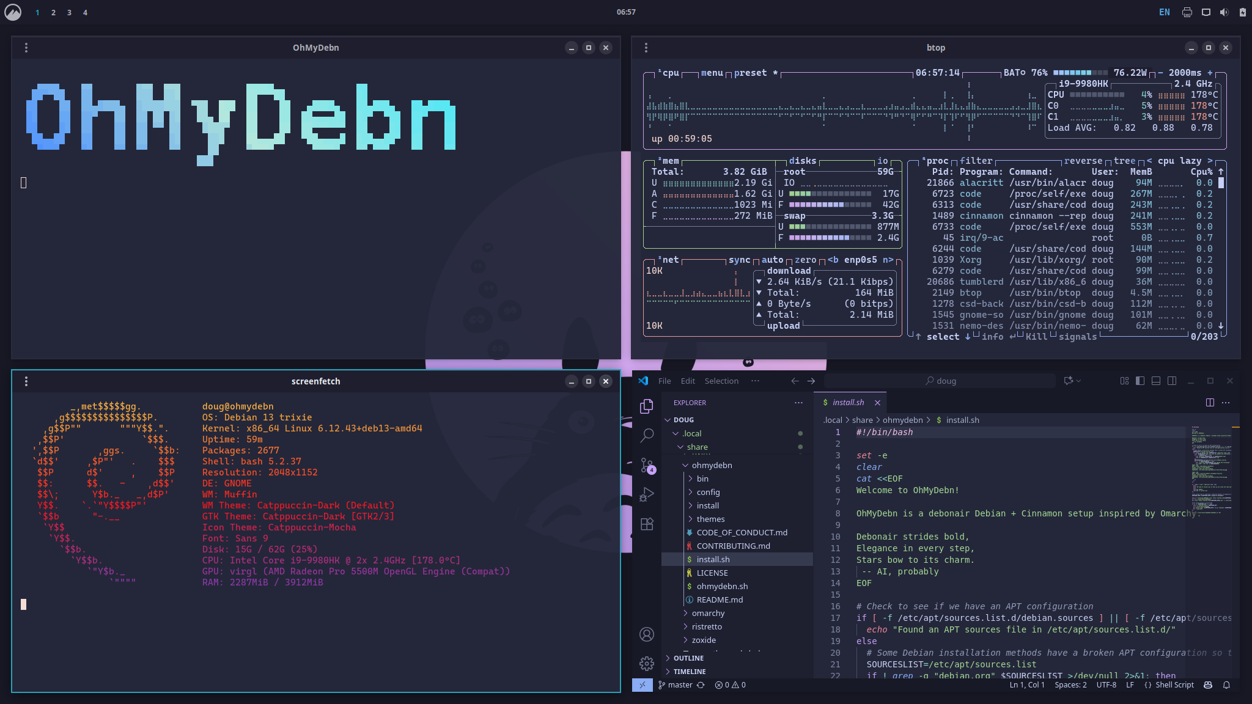Open the VS Code notifications bell

click(x=1226, y=685)
